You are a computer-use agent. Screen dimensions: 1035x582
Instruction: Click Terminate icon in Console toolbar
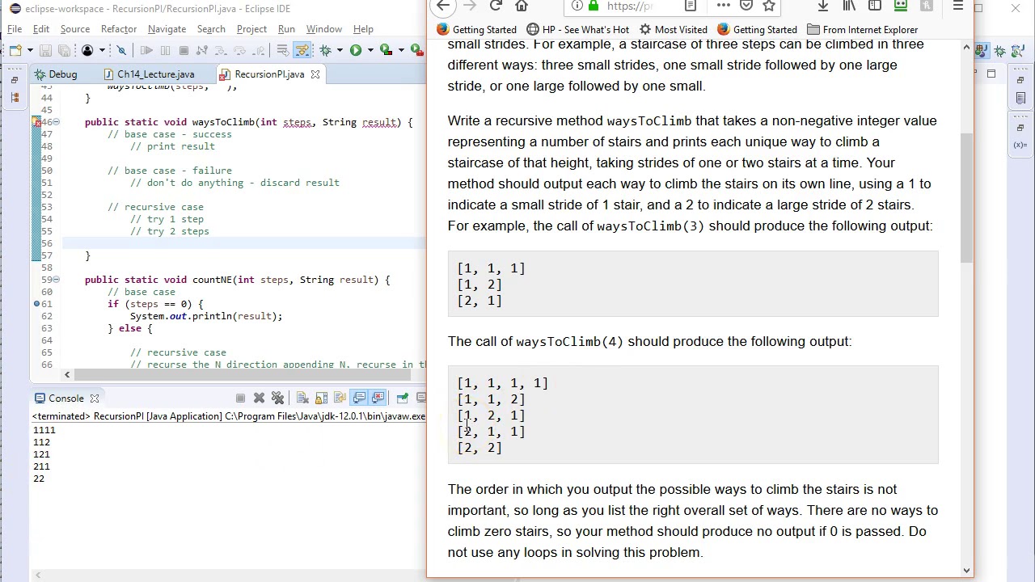pos(240,398)
